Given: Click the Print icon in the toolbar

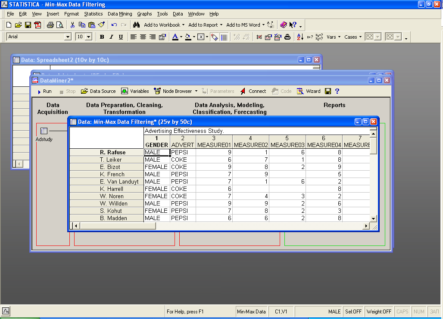Looking at the screenshot, I should (x=50, y=25).
